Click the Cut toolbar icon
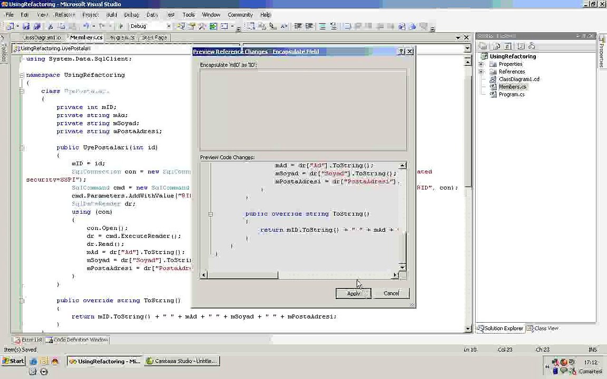Screen dimensions: 607x379 51,26
